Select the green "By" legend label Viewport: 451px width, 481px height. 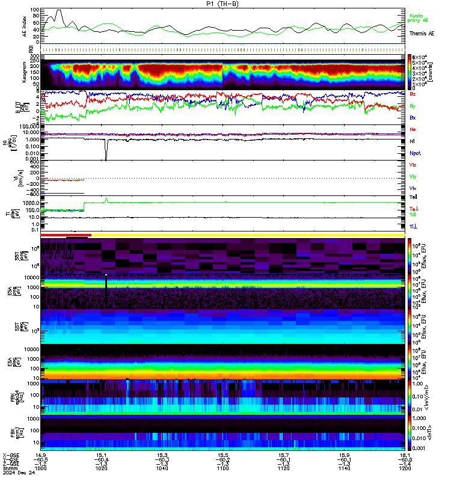[x=413, y=106]
